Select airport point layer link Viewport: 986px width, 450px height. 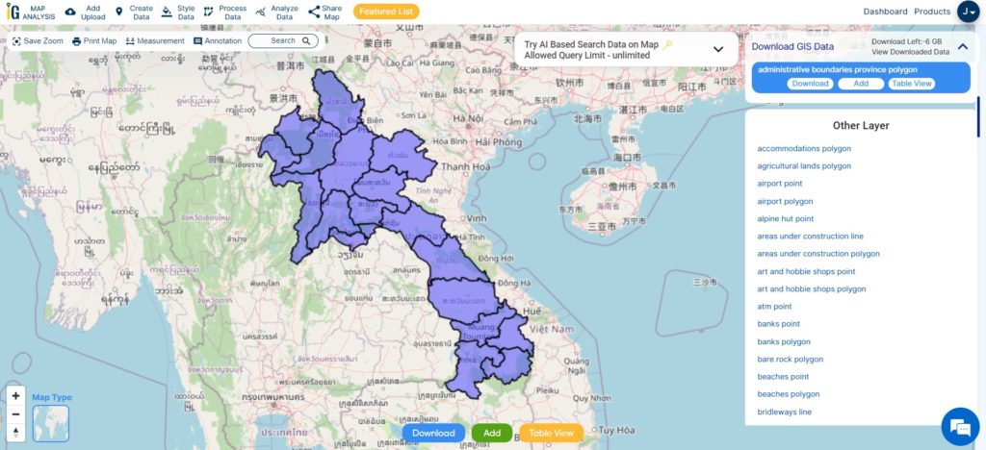click(x=780, y=184)
